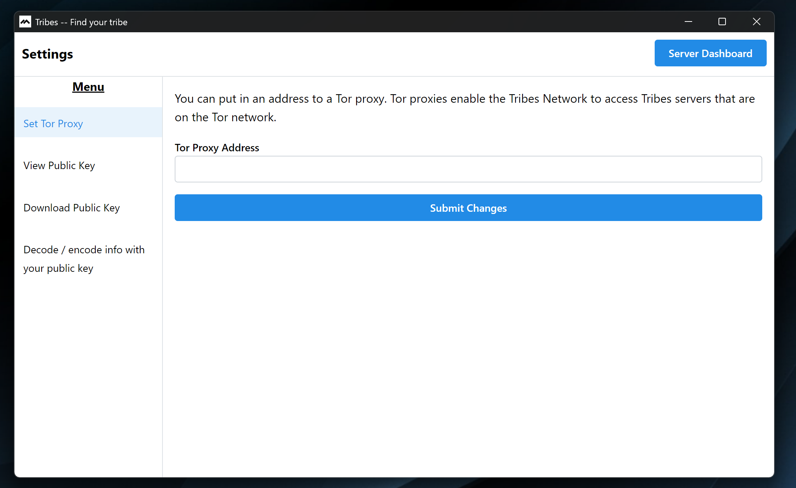The height and width of the screenshot is (488, 796).
Task: Select Set Tor Proxy menu item
Action: coord(53,123)
